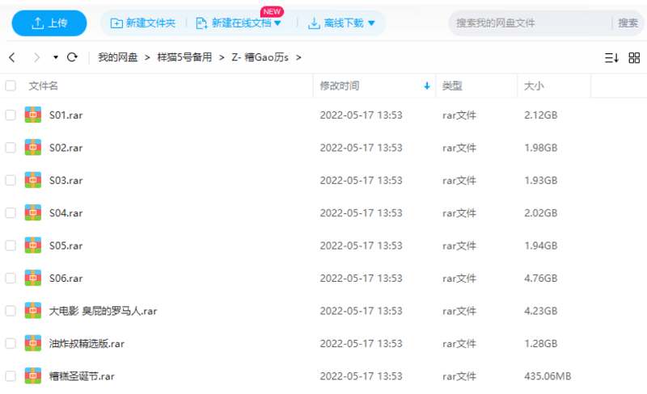Navigate to 样猫5号备用 breadcrumb folder
Screen dimensions: 647x394
(x=184, y=57)
